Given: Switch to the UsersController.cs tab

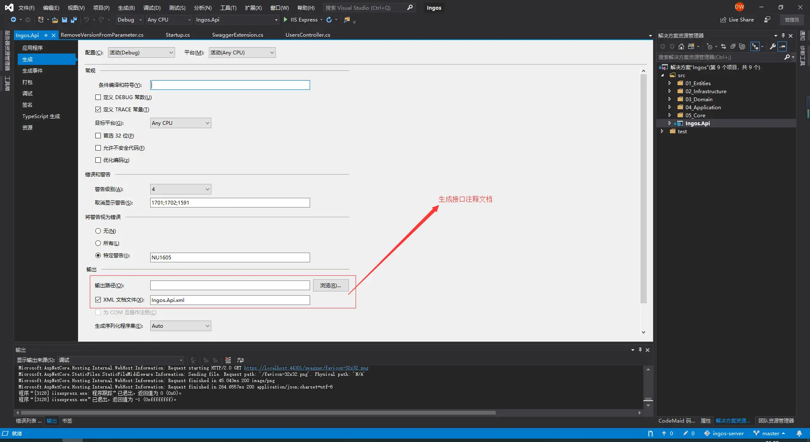Looking at the screenshot, I should (x=308, y=35).
